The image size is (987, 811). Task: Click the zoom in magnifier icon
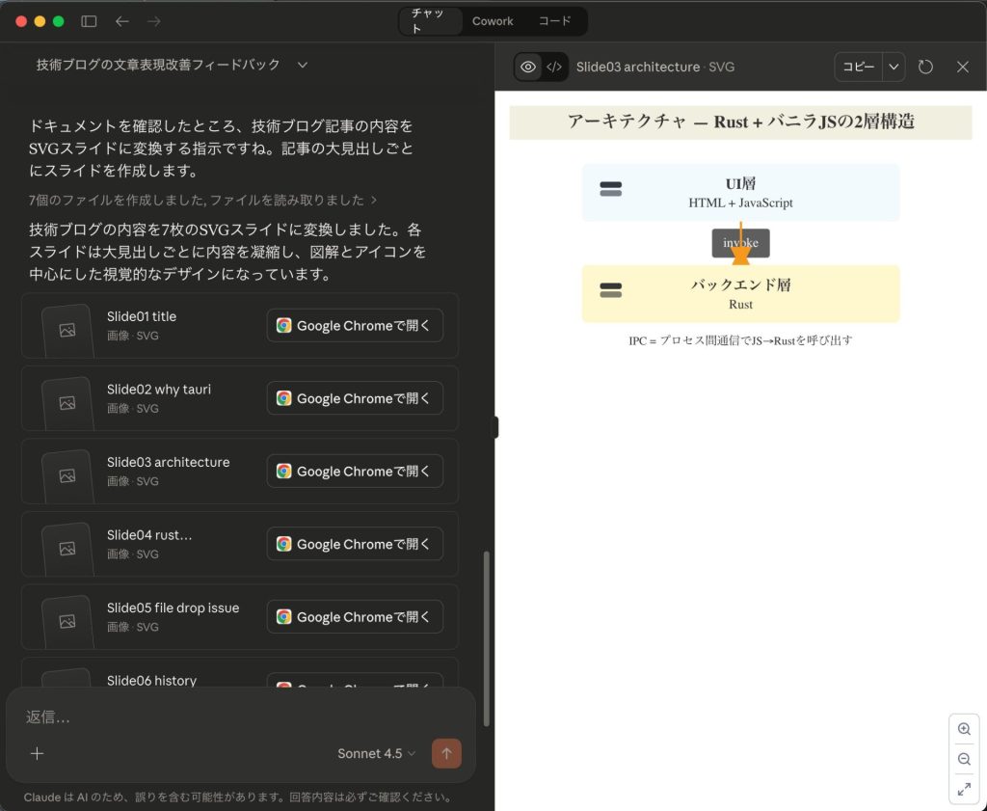click(x=964, y=729)
